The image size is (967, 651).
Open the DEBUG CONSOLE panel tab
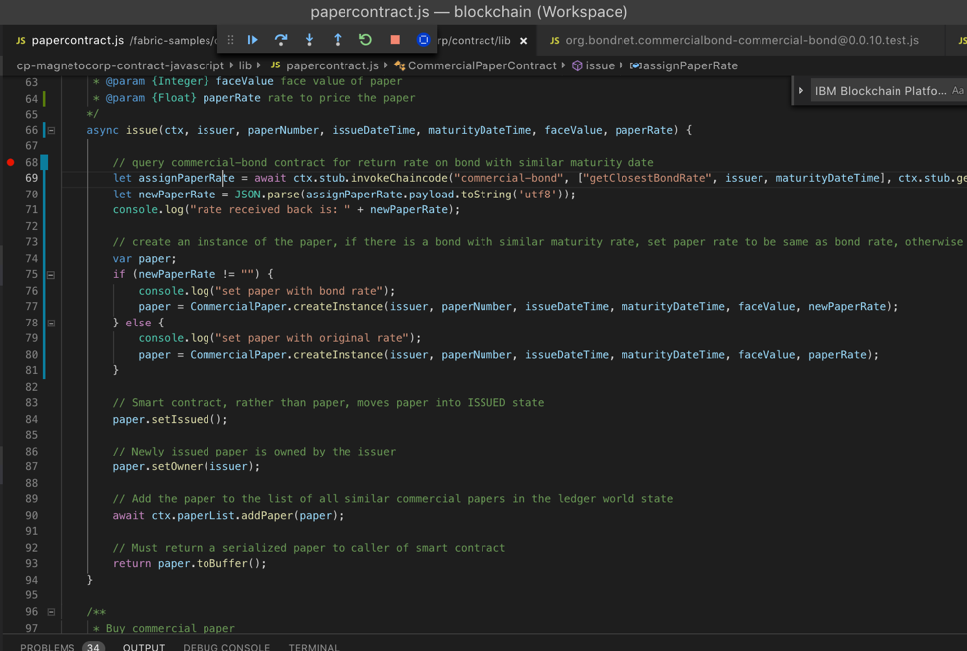click(x=226, y=647)
